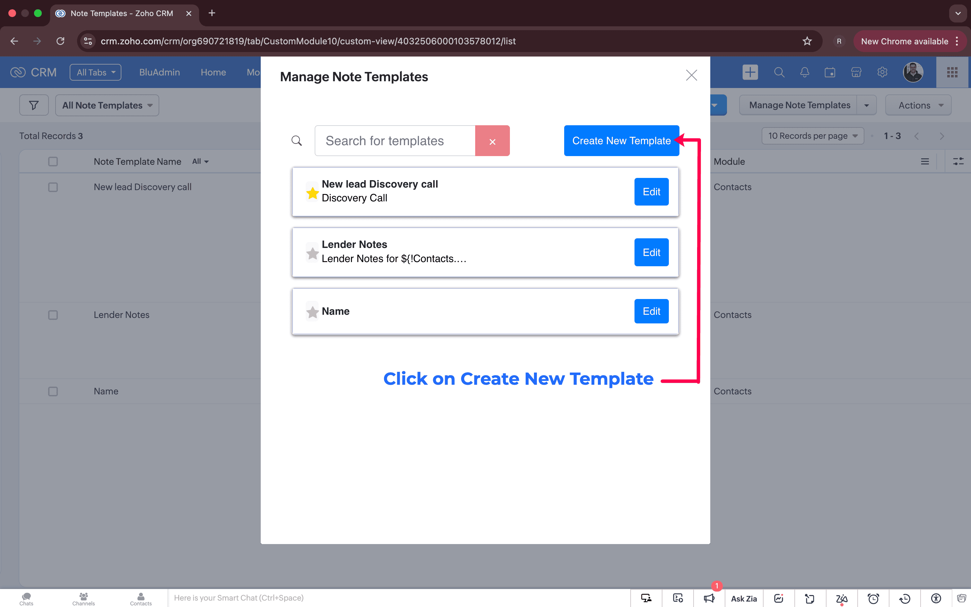Check the Name row checkbox
The width and height of the screenshot is (971, 607).
click(x=53, y=391)
